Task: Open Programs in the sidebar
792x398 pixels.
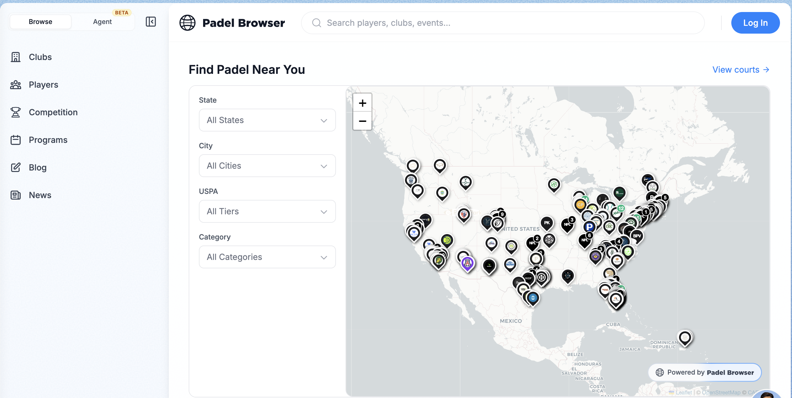Action: point(48,140)
